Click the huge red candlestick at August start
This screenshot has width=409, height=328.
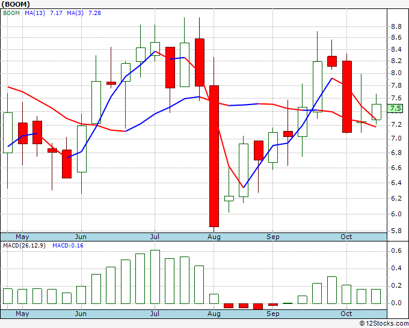click(214, 156)
